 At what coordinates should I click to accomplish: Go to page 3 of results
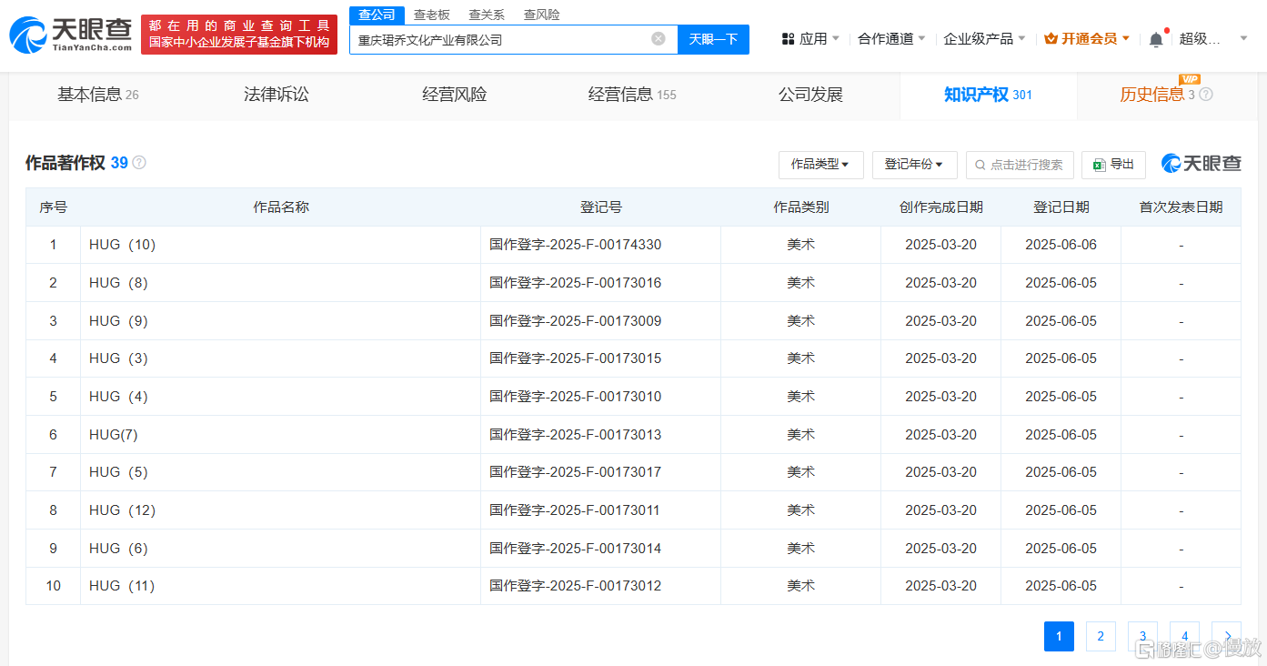[1142, 636]
